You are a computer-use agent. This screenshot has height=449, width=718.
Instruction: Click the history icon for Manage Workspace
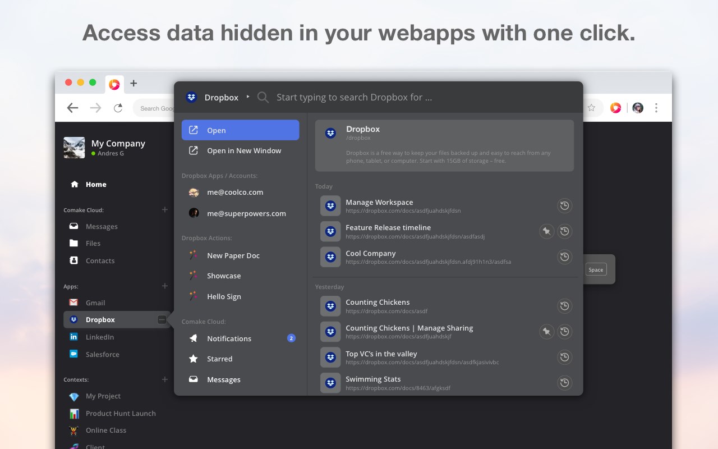pos(565,205)
